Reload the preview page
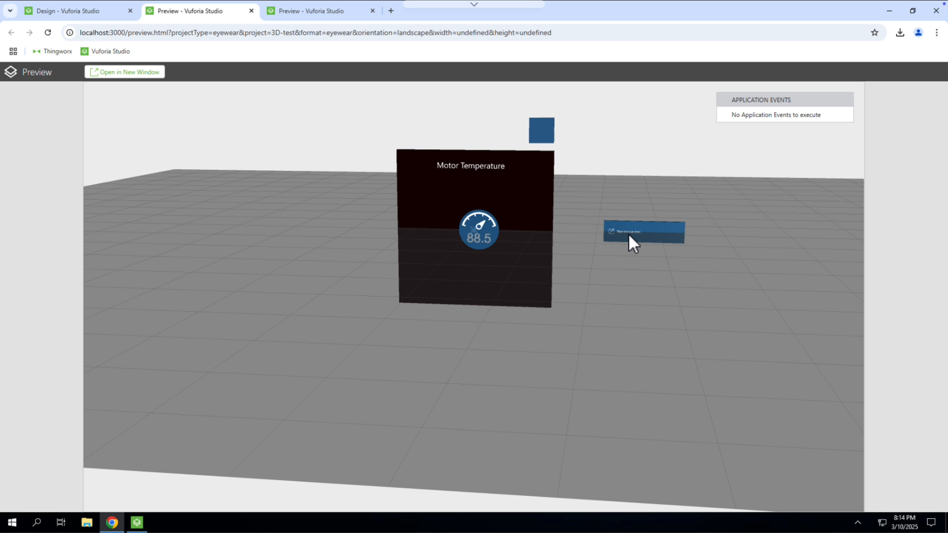Image resolution: width=948 pixels, height=533 pixels. point(48,33)
